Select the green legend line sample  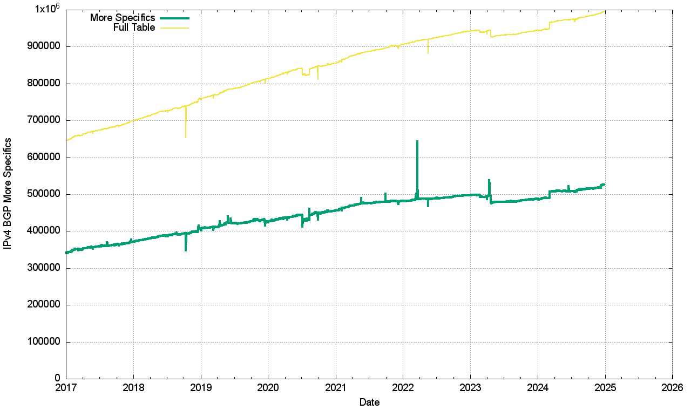pyautogui.click(x=174, y=18)
